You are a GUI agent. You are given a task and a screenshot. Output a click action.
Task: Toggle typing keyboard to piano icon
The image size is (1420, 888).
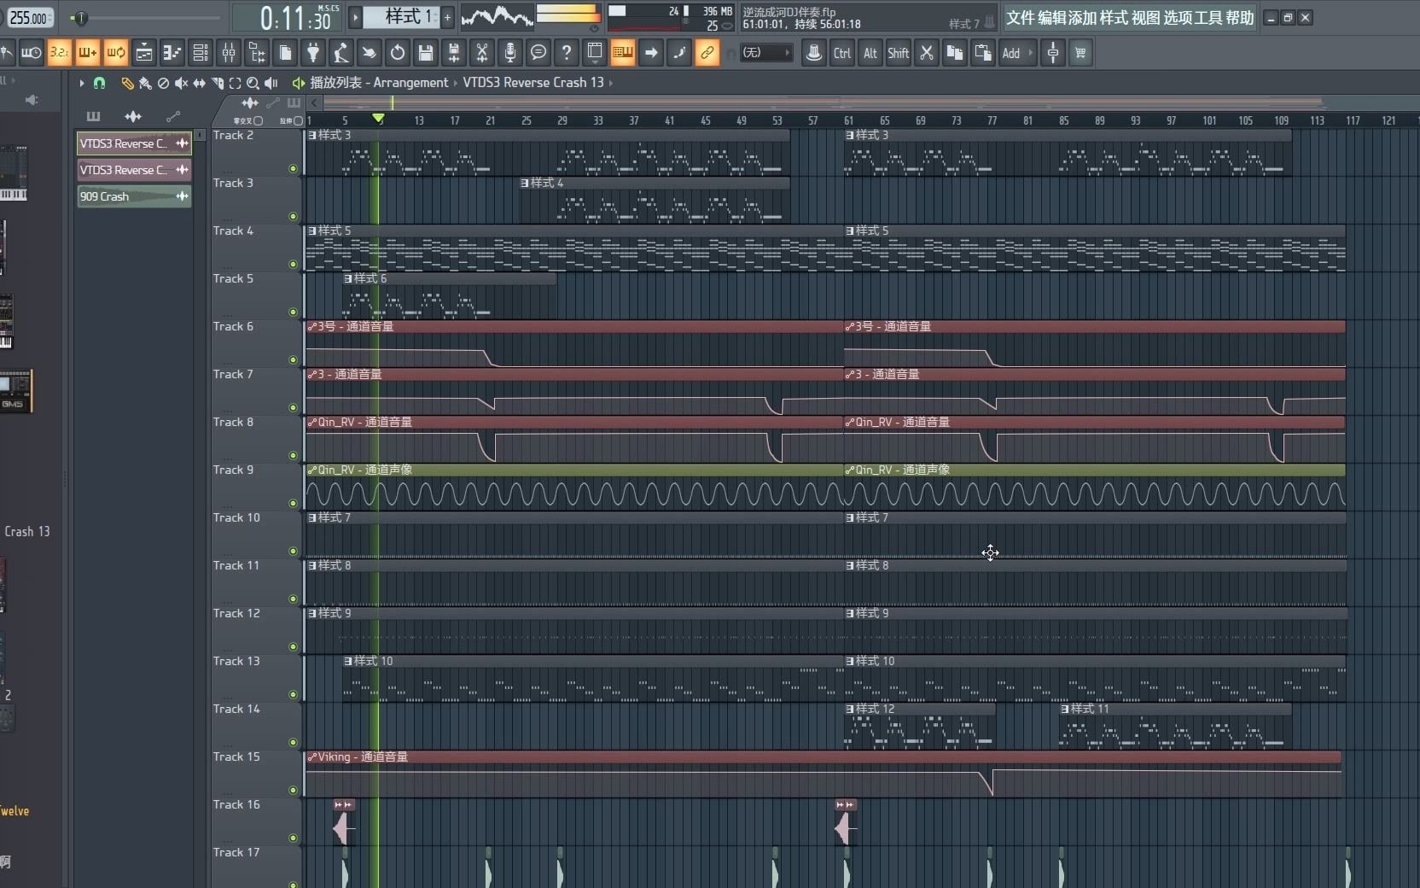point(623,53)
